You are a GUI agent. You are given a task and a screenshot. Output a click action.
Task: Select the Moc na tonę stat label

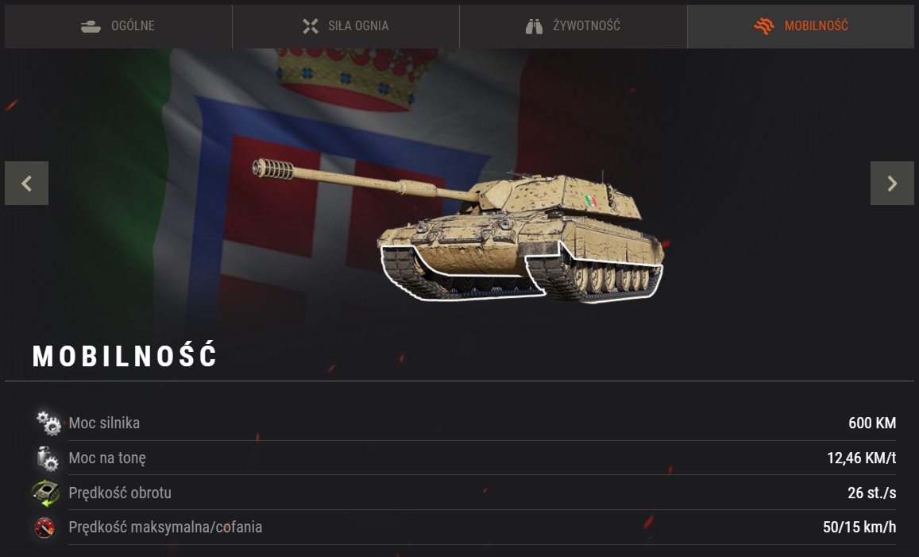[107, 458]
